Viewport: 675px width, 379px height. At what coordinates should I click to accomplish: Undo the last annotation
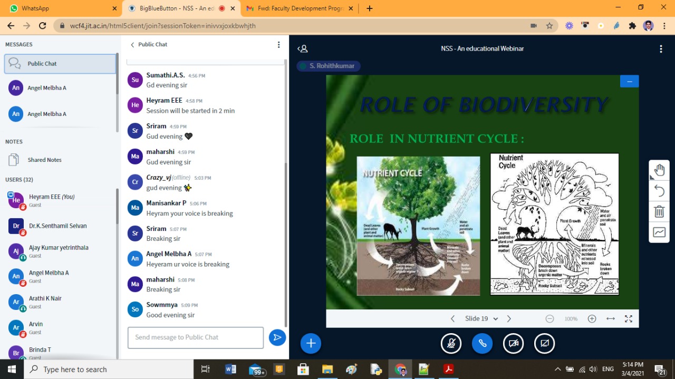tap(659, 190)
